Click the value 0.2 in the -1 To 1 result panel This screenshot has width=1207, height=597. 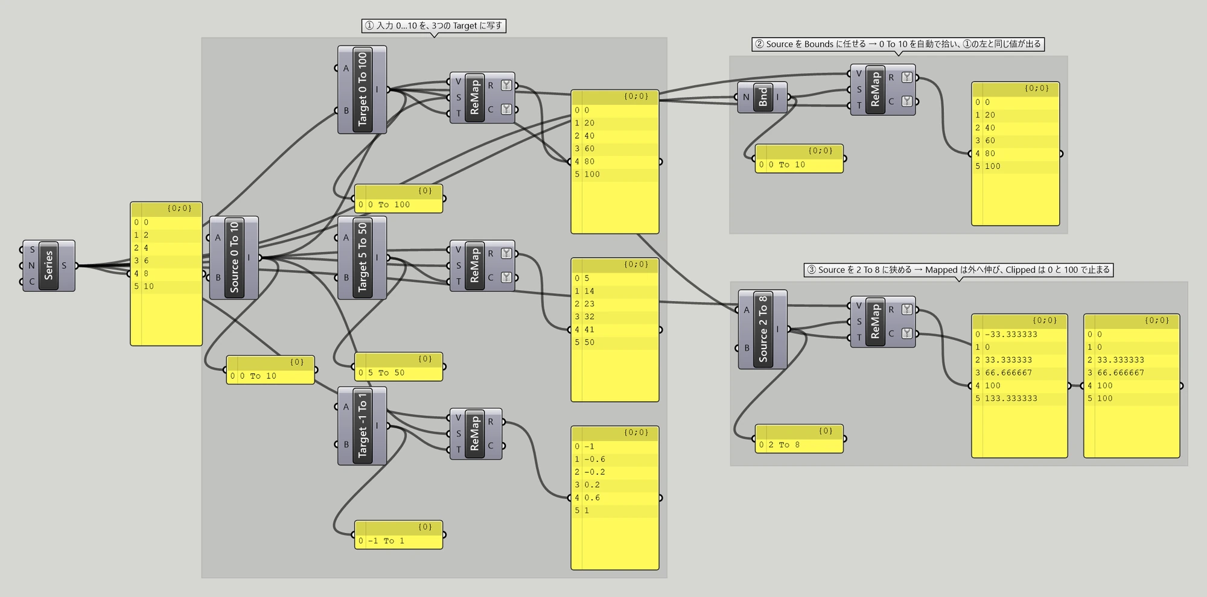(x=592, y=485)
